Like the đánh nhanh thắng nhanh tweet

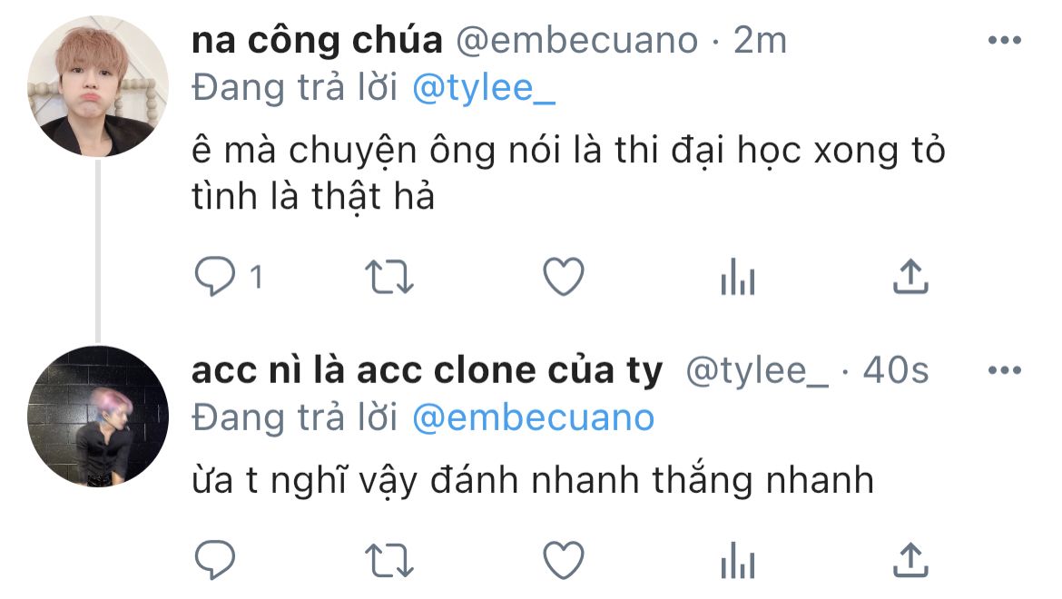click(x=564, y=560)
